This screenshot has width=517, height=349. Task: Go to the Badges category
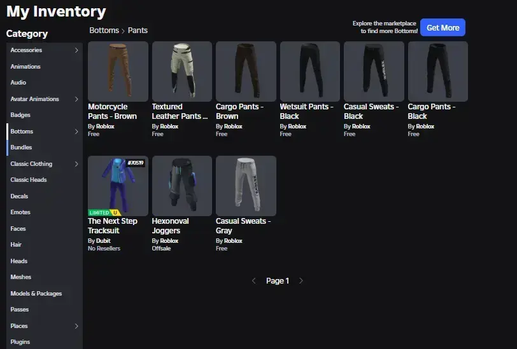tap(20, 115)
